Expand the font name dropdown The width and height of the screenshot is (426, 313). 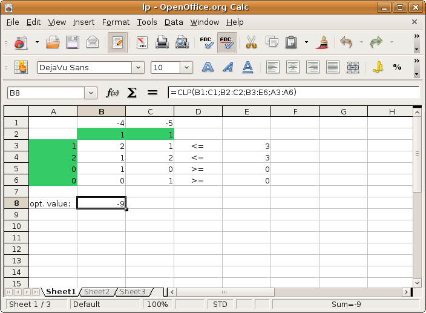139,68
